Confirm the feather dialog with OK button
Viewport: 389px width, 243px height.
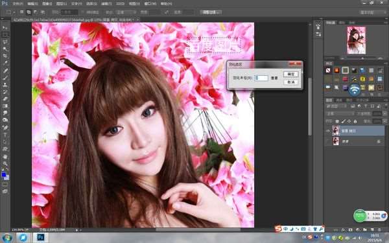click(x=290, y=74)
